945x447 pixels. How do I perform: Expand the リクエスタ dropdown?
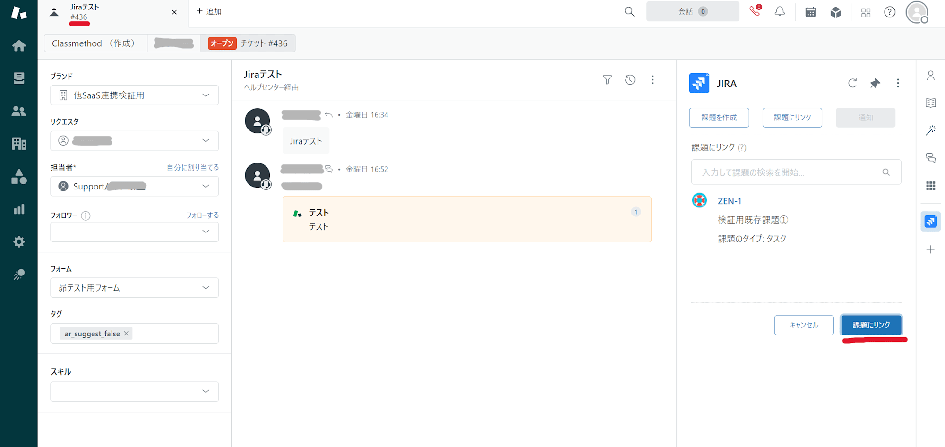[134, 141]
